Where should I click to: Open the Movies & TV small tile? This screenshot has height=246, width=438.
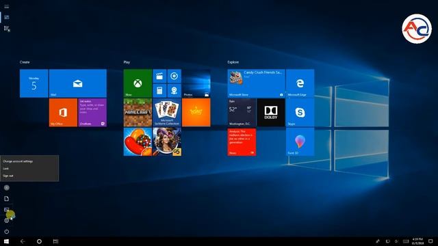click(x=159, y=76)
